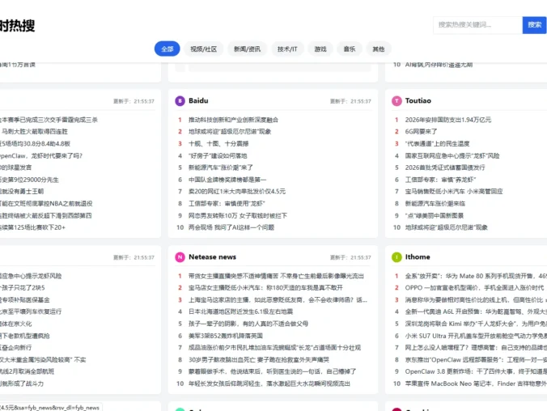
Task: Open Ithome item OpenClaw 3.8 更新炸场
Action: click(476, 371)
